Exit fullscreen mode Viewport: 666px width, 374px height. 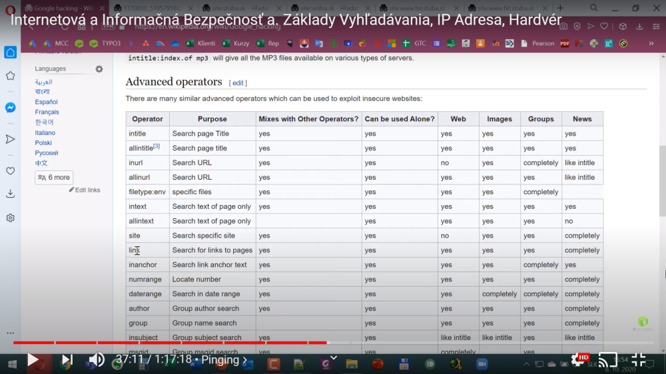pos(639,359)
